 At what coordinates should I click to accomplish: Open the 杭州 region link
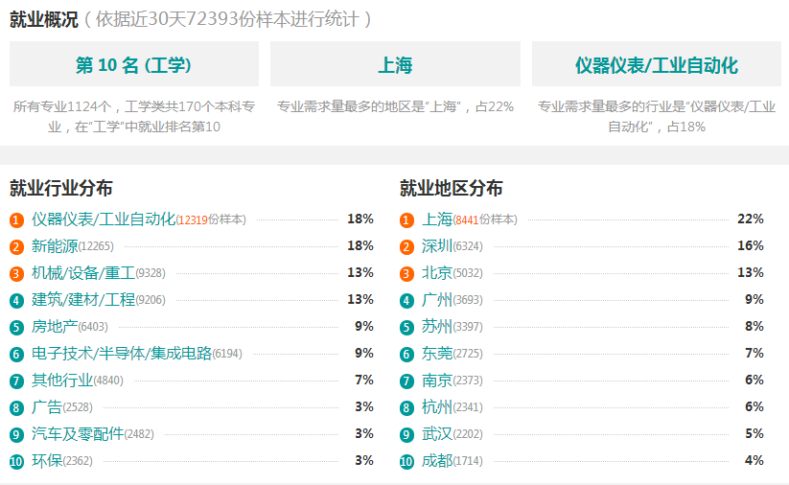[437, 407]
